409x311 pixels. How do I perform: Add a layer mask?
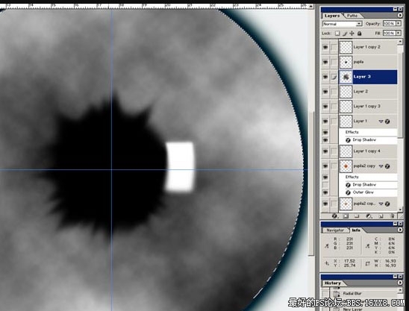[346, 216]
